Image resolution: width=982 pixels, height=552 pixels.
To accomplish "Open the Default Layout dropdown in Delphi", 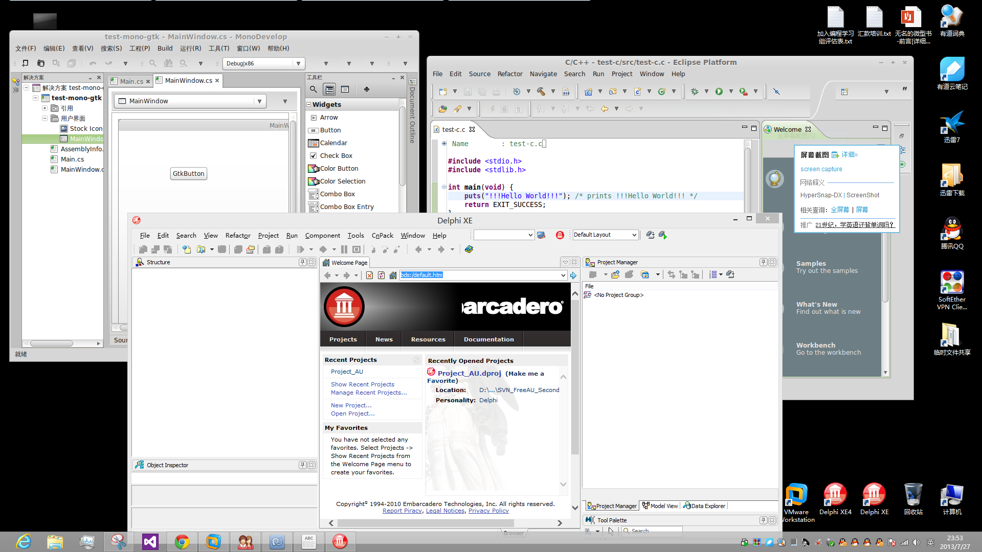I will pos(634,235).
